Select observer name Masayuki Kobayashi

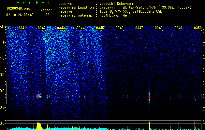click(117, 4)
